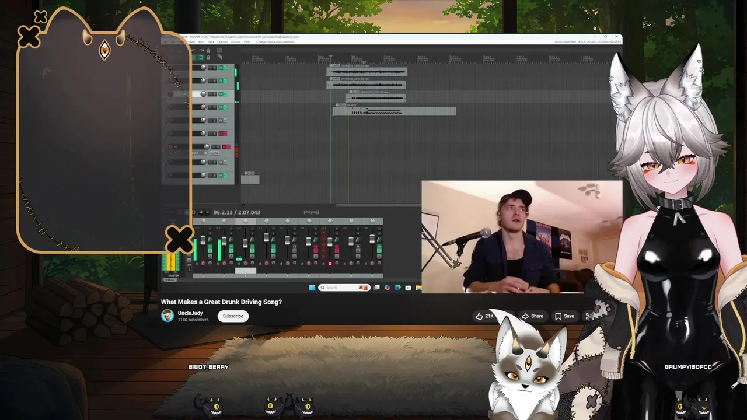Viewport: 747px width, 420px height.
Task: Open FX on the selected third track
Action: (221, 94)
